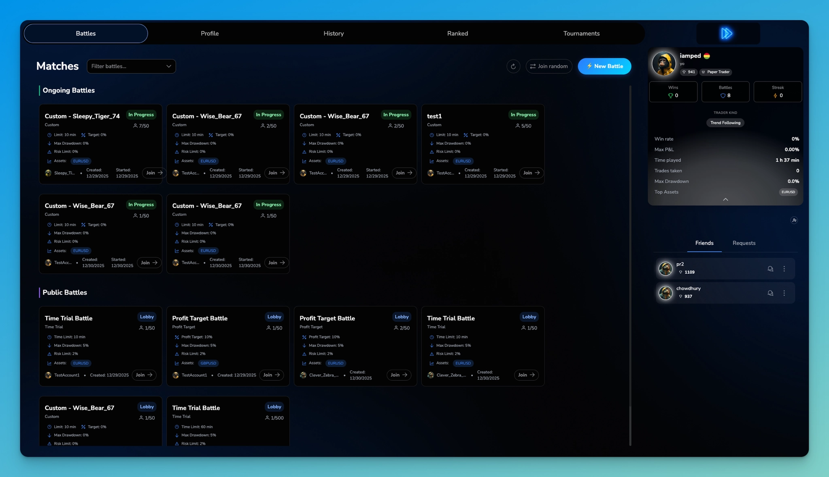Collapse the profile stats panel chevron

pos(725,199)
